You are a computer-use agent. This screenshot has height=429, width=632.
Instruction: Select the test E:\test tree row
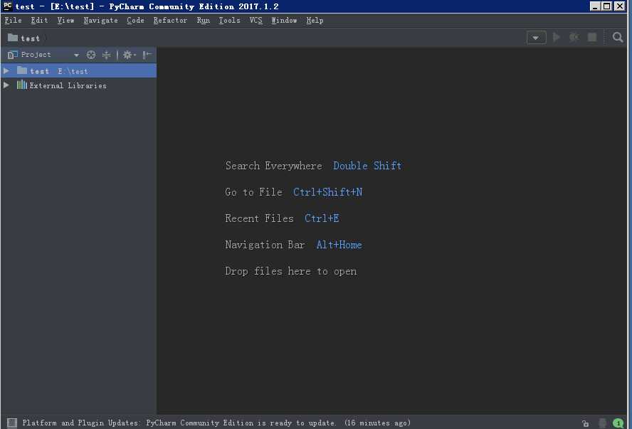(78, 71)
